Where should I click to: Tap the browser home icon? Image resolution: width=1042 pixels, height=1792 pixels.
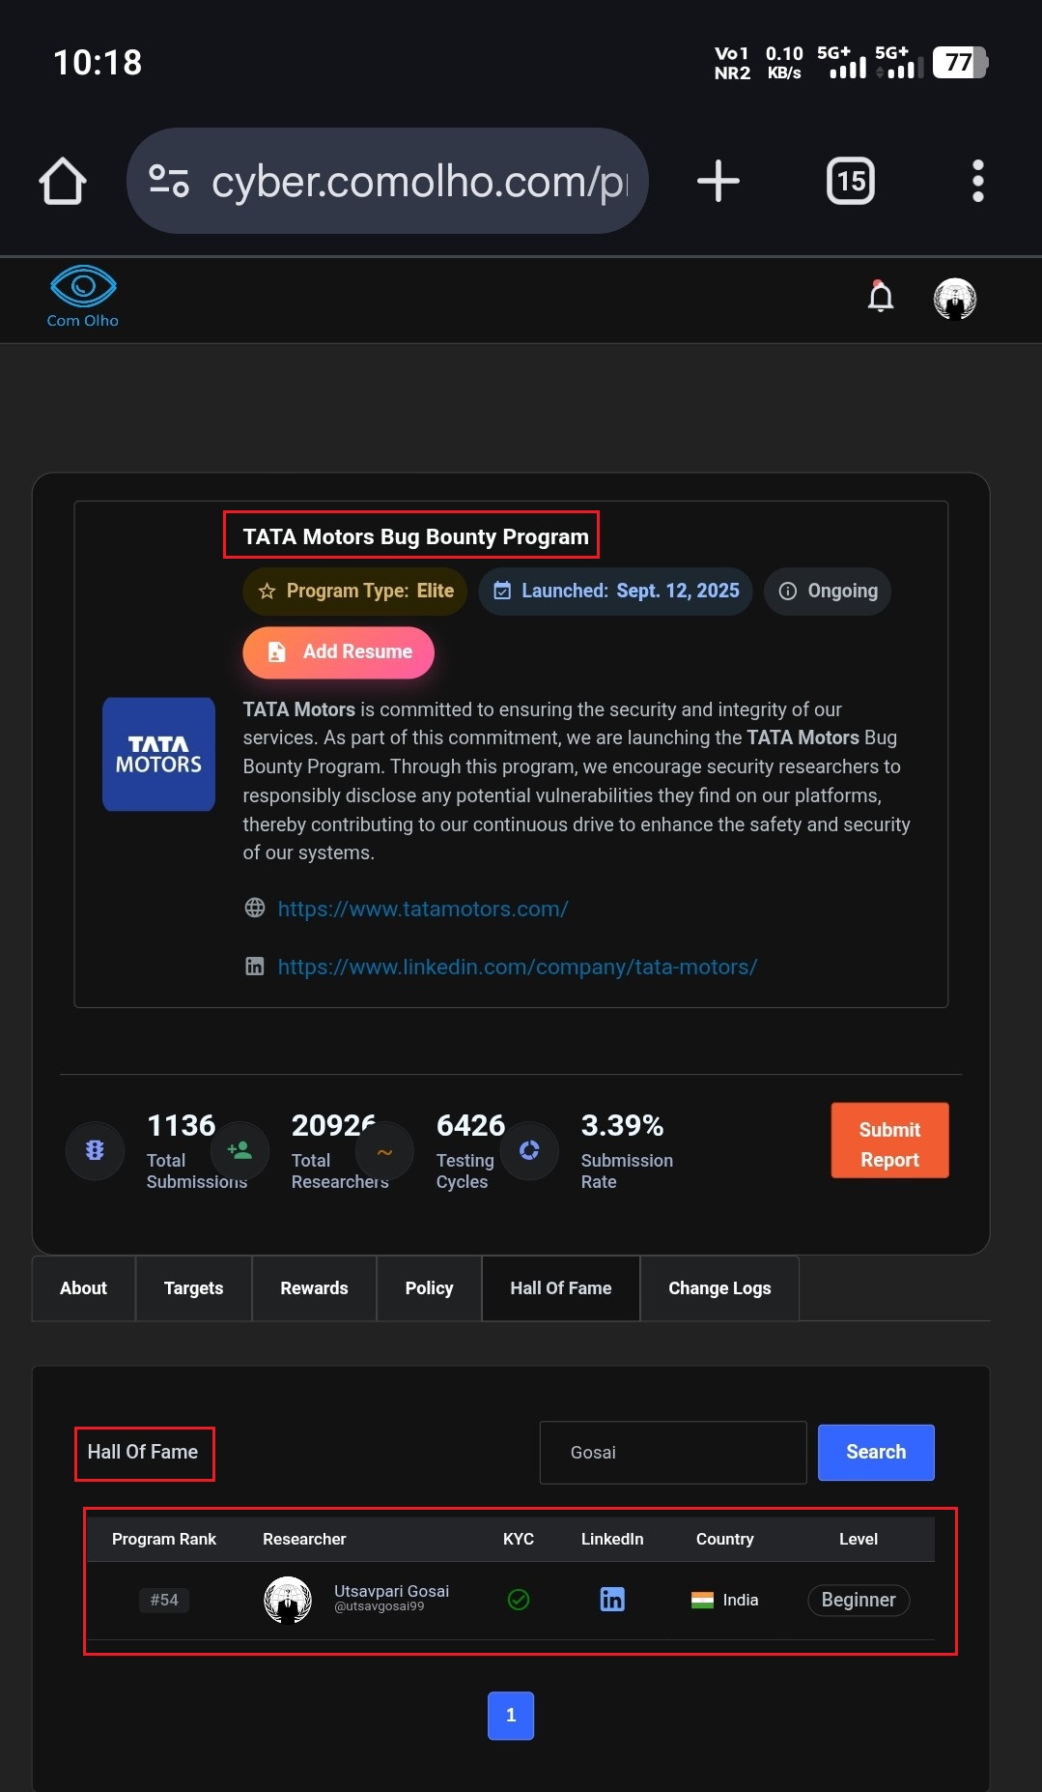(63, 181)
